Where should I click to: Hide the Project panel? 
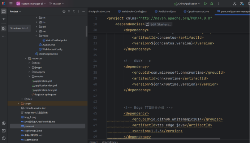pyautogui.click(x=83, y=11)
